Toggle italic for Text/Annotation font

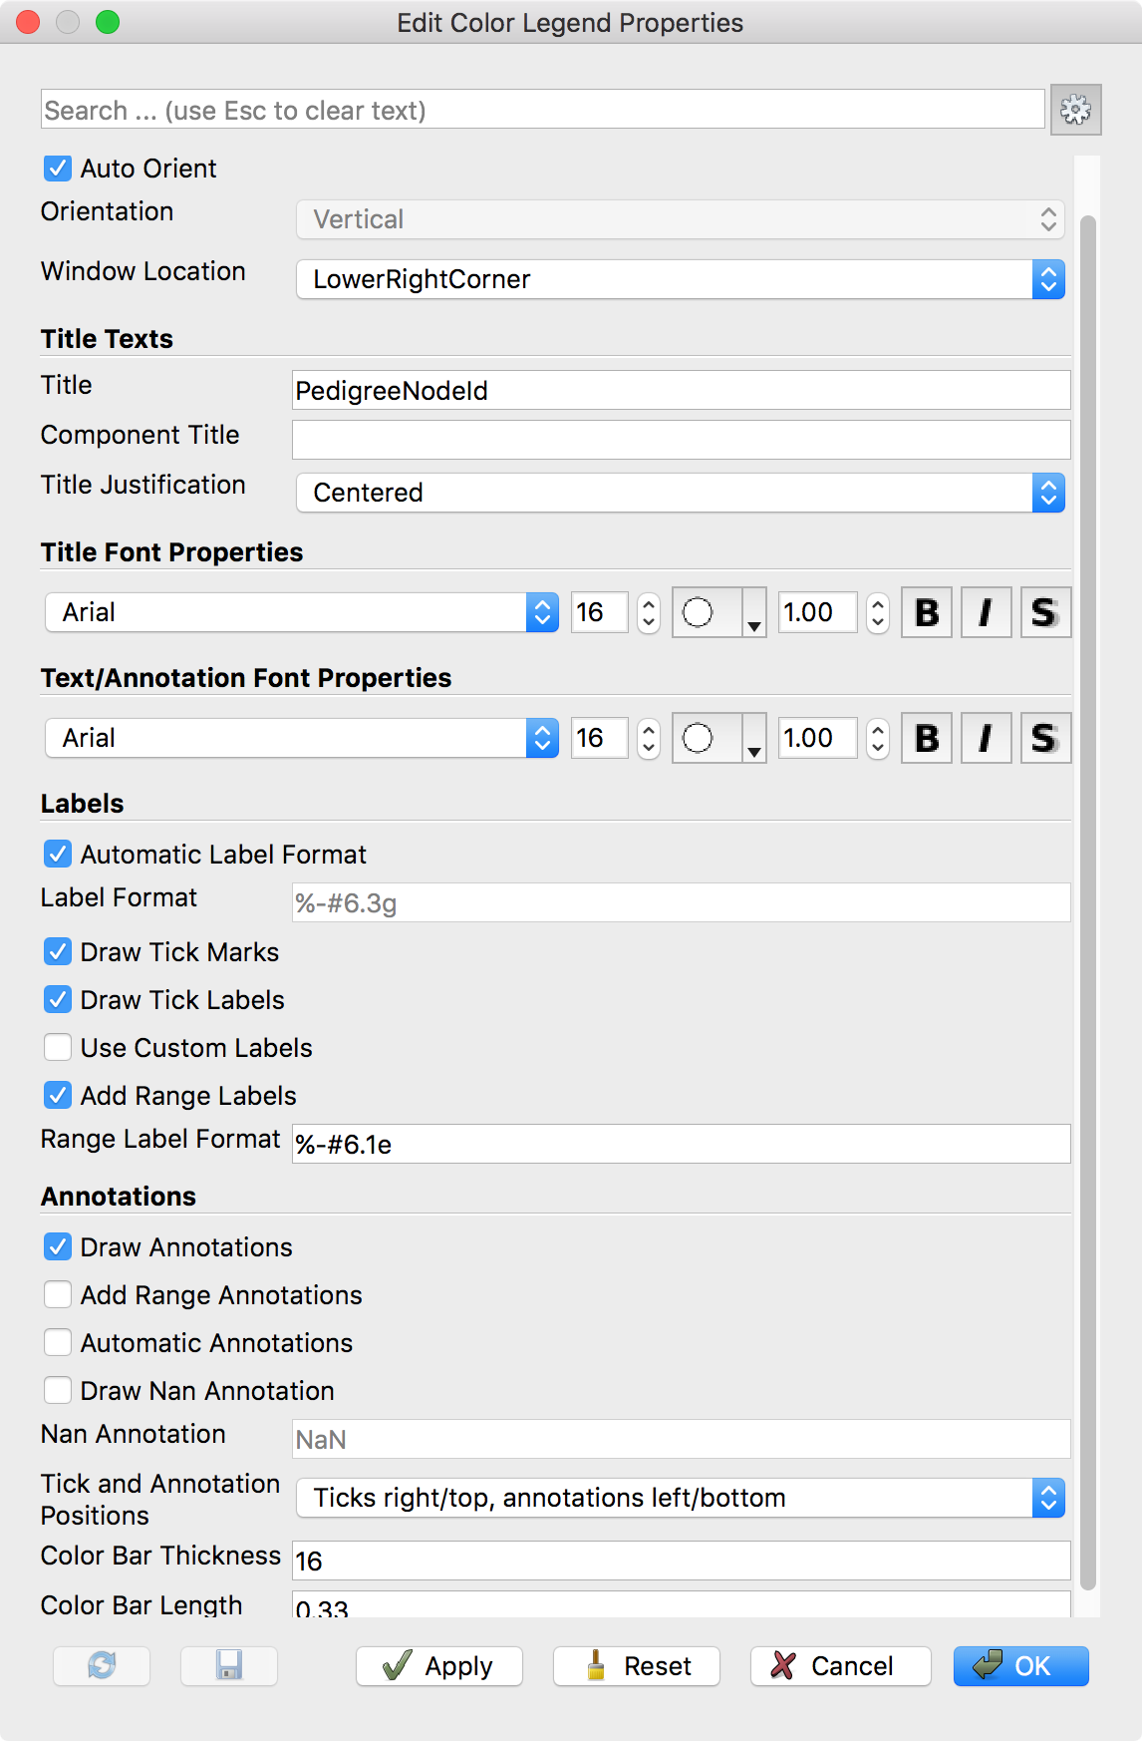(x=986, y=738)
